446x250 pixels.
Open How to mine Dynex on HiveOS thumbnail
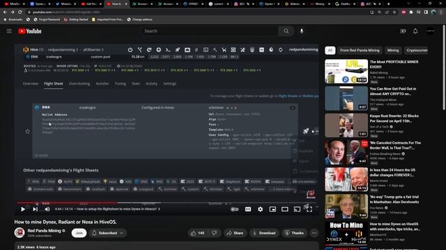coord(346,233)
